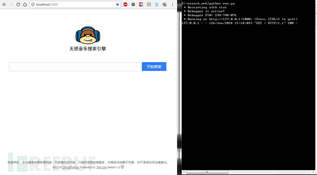Click the monkey with headphones logo
The height and width of the screenshot is (175, 317).
88,35
